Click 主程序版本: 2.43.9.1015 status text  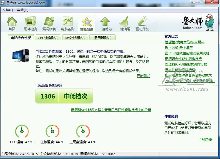[19, 154]
